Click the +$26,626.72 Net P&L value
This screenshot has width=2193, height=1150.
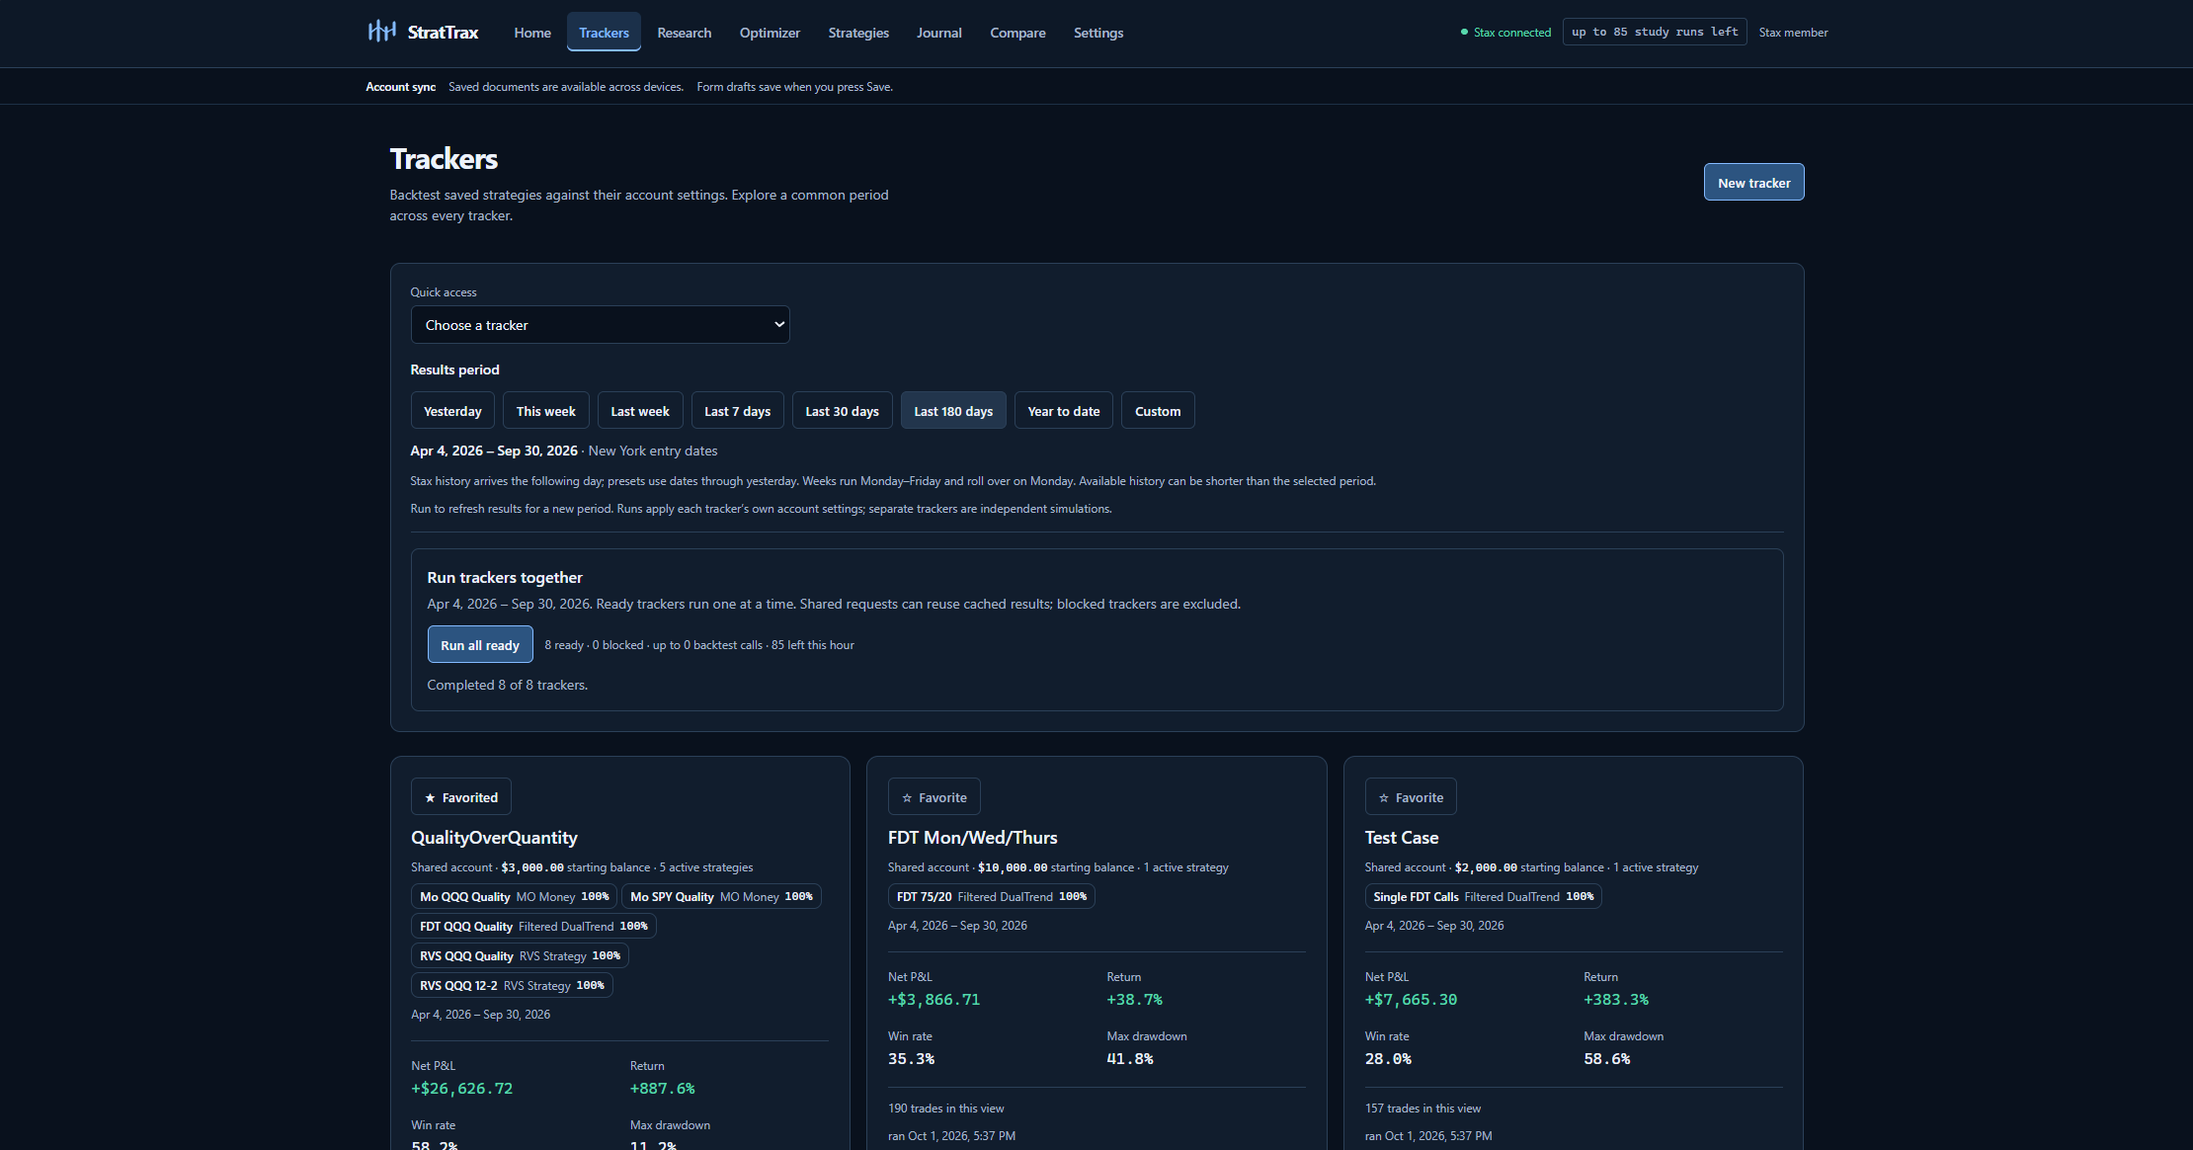coord(462,1089)
